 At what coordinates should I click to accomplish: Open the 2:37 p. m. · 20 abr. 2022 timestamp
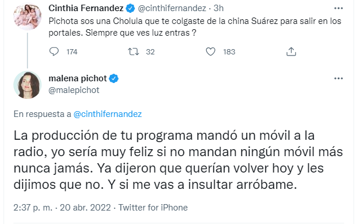(62, 208)
